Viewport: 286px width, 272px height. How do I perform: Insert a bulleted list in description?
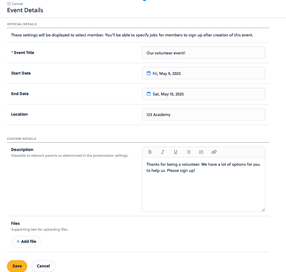coord(188,152)
